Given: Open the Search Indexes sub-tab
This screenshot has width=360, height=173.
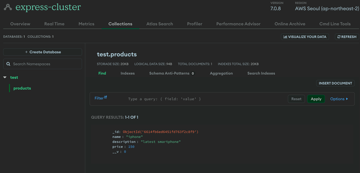Looking at the screenshot, I should (261, 73).
